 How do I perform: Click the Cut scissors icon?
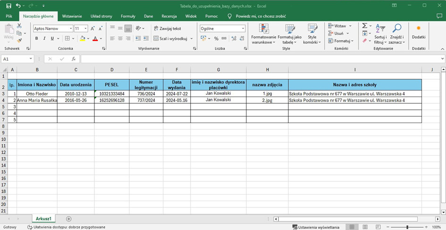(19, 26)
